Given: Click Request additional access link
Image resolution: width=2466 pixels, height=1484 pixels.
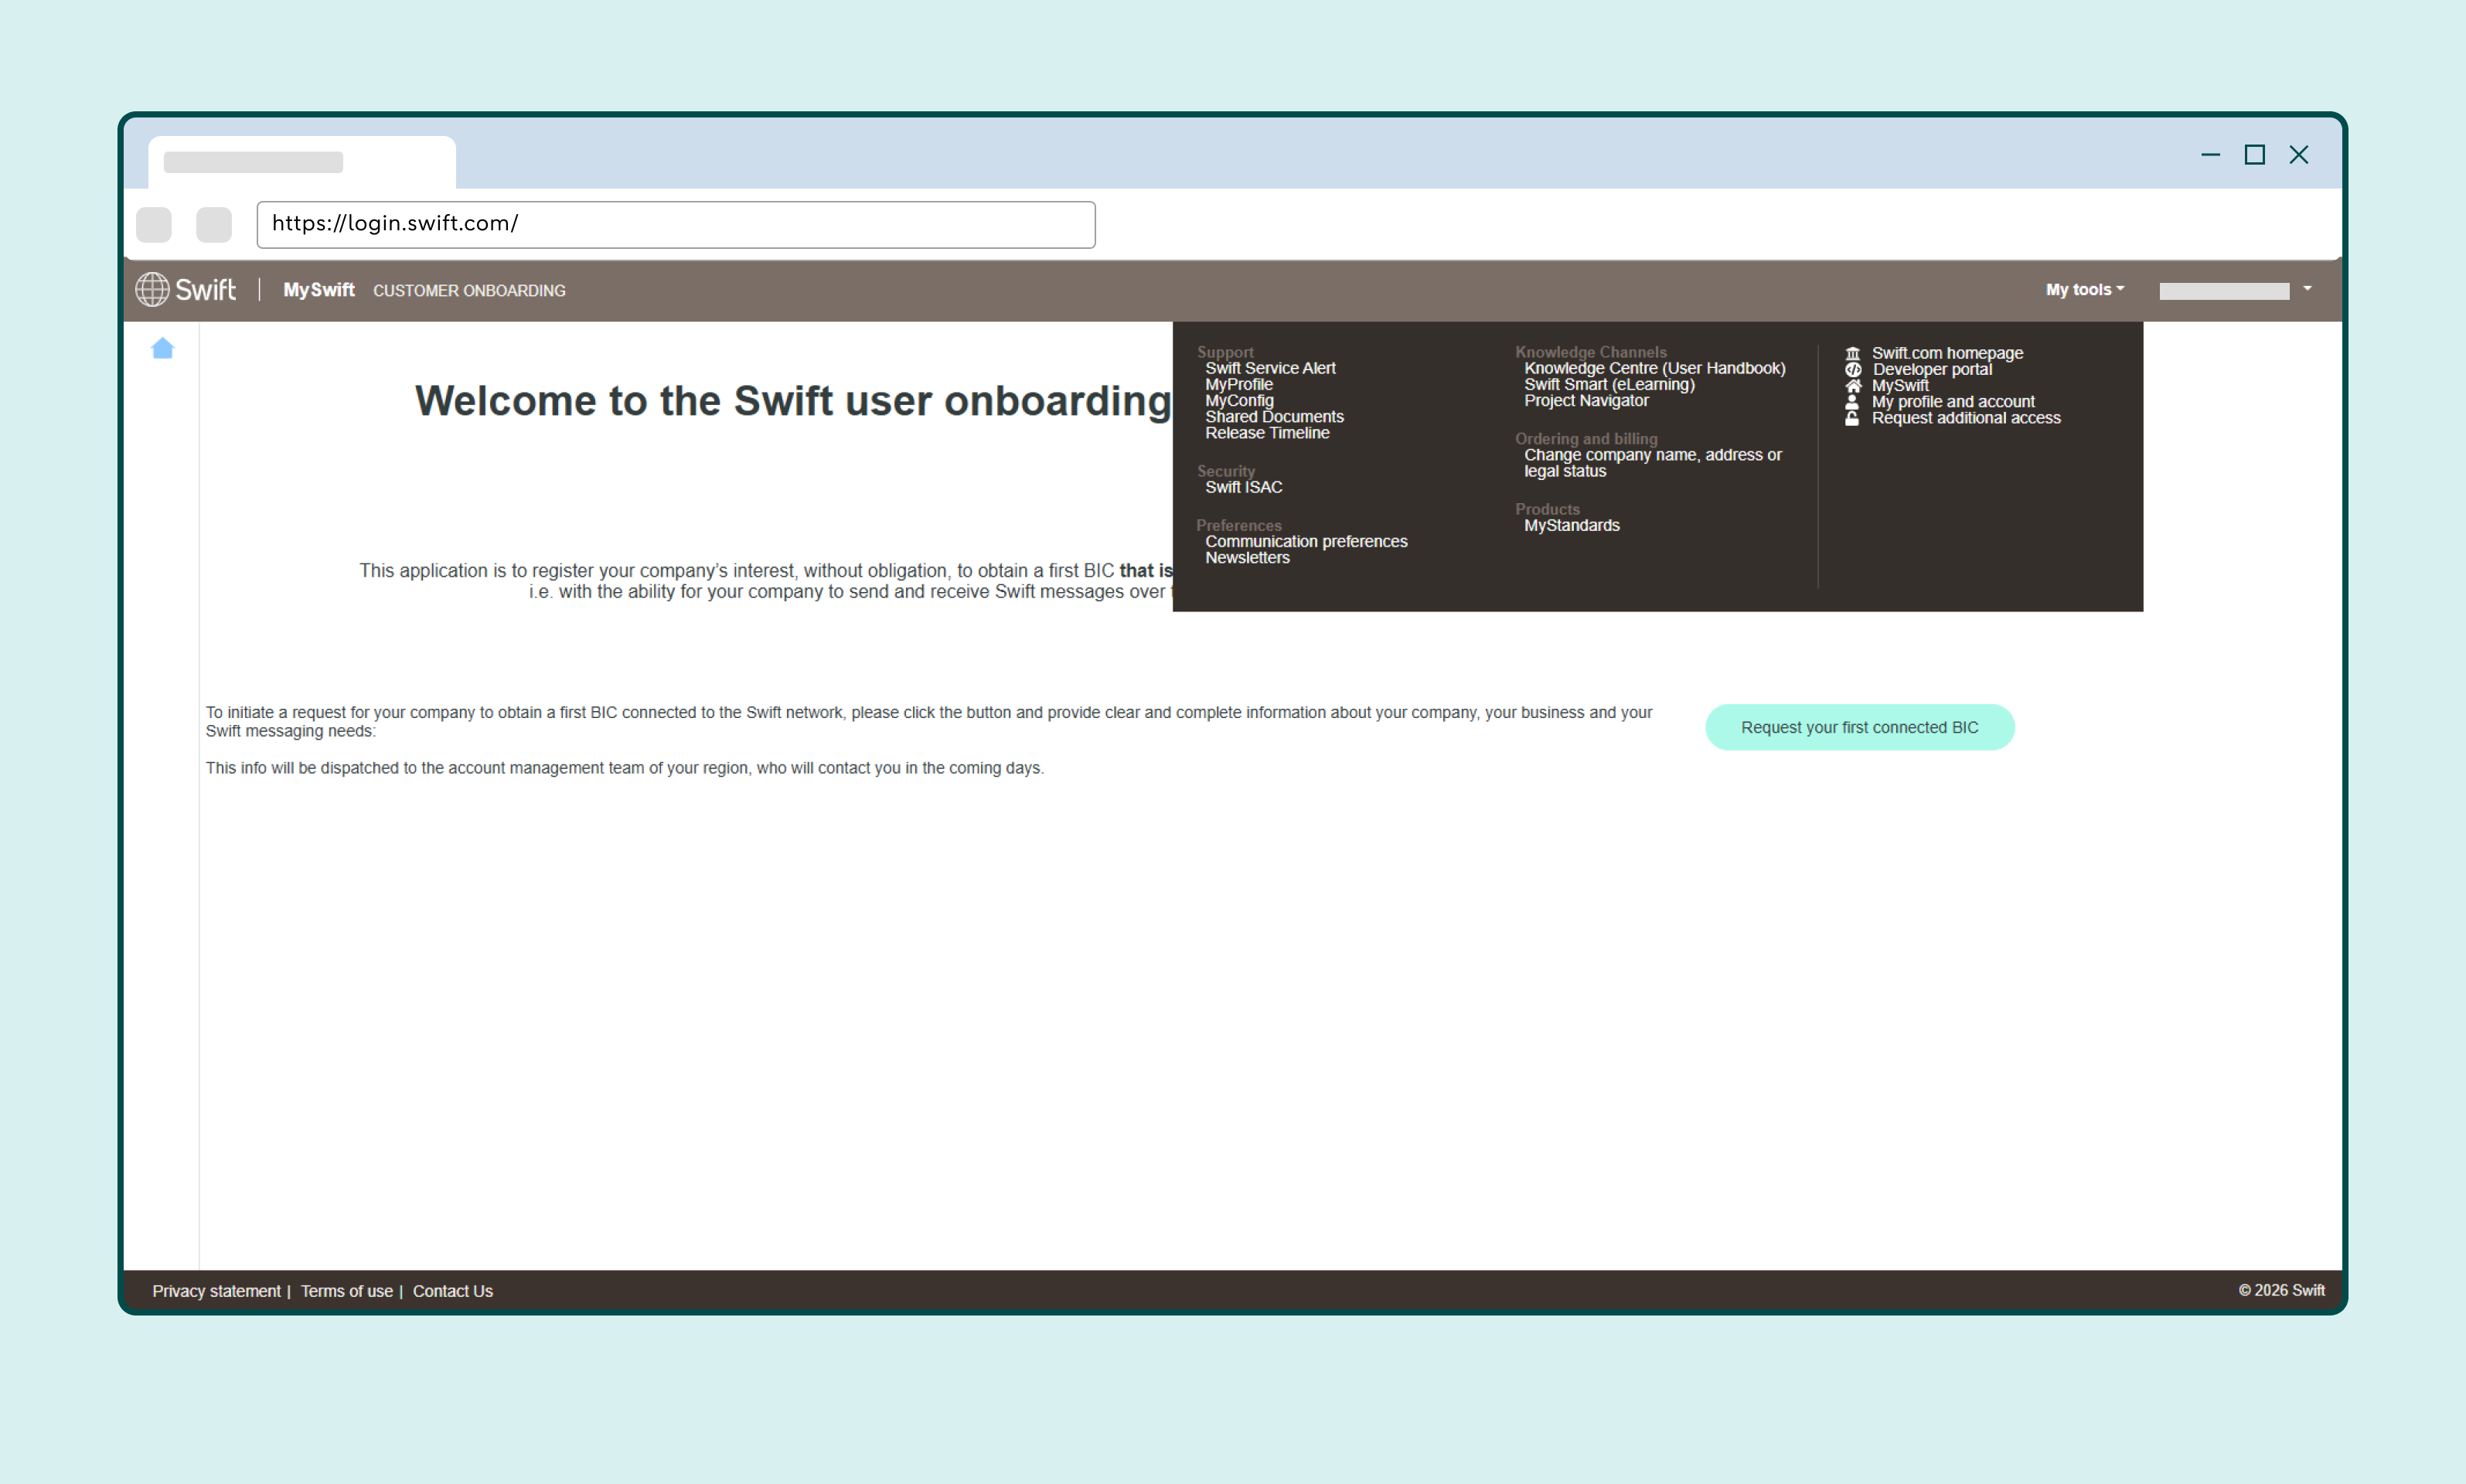Looking at the screenshot, I should pyautogui.click(x=1966, y=418).
